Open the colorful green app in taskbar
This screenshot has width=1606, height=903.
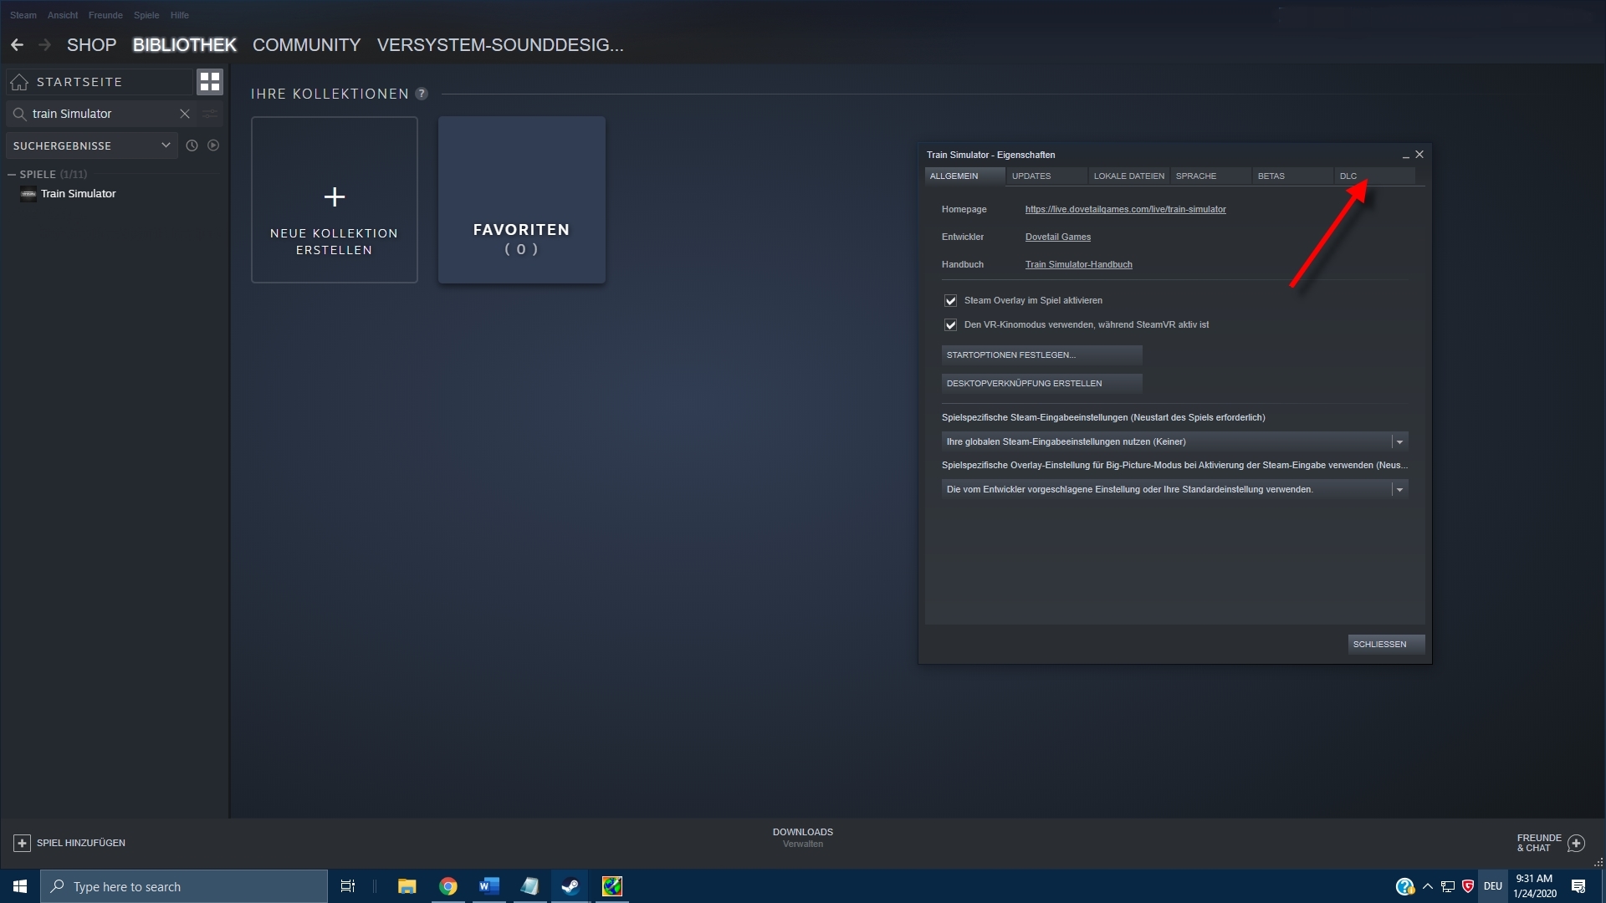(612, 886)
